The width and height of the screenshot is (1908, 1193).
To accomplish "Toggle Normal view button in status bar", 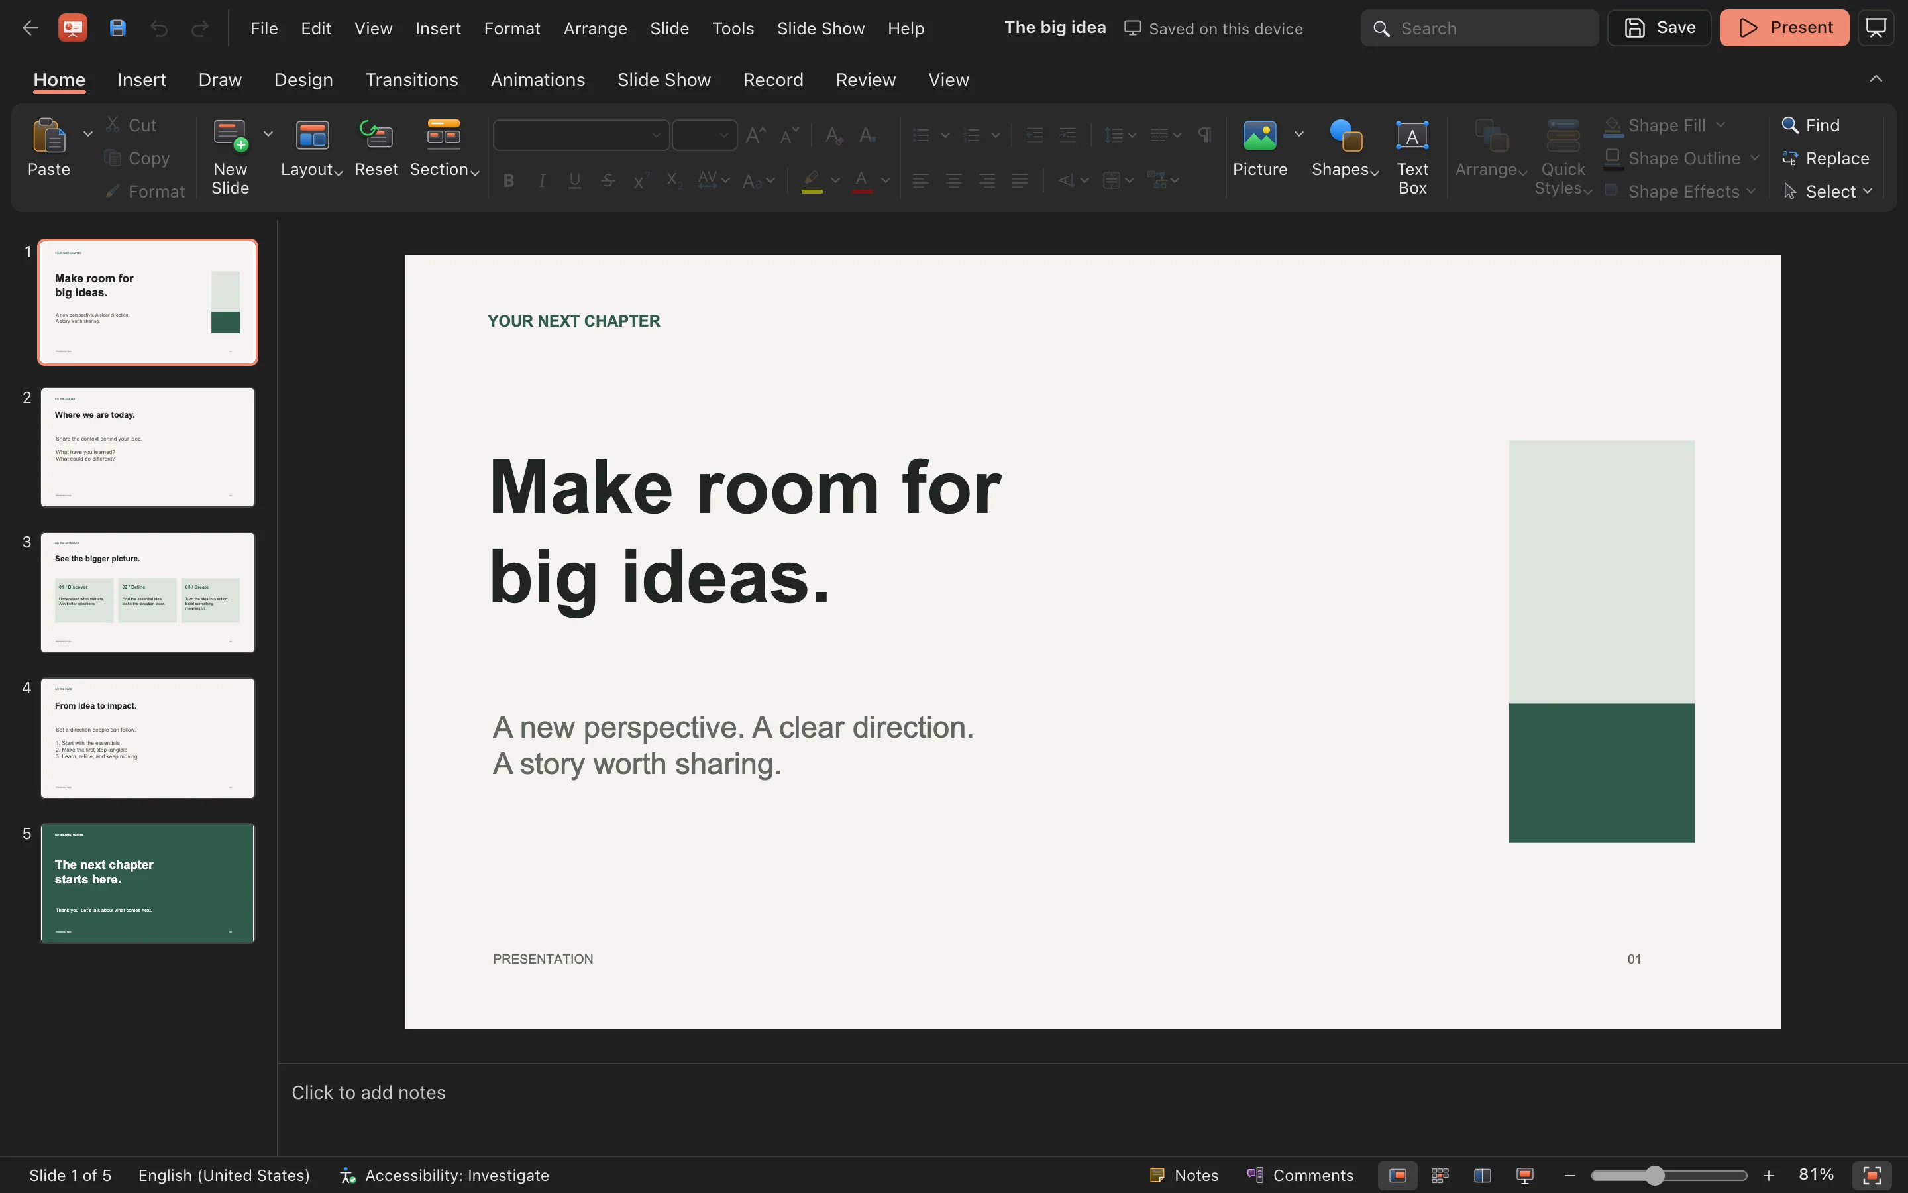I will (x=1397, y=1176).
